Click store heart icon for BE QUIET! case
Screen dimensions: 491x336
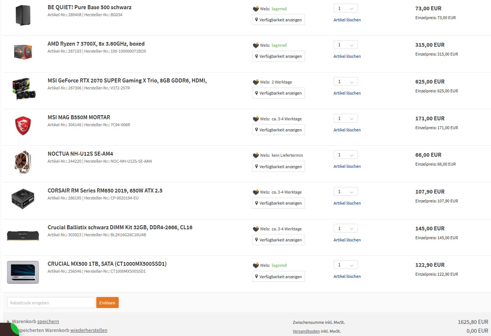[x=256, y=9]
